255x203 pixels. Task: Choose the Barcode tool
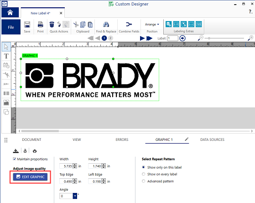pyautogui.click(x=6, y=93)
